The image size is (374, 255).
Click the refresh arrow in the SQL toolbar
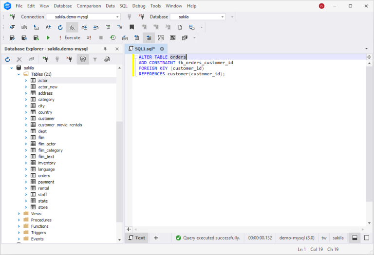(60, 27)
